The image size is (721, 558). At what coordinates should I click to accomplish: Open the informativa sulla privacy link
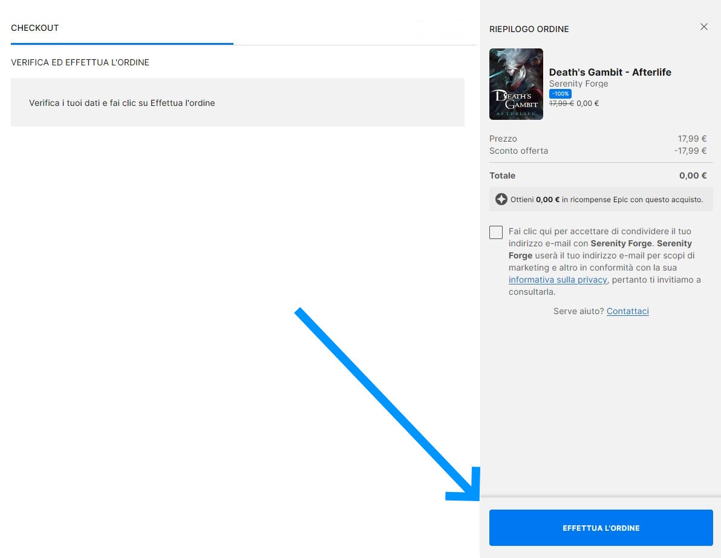557,280
